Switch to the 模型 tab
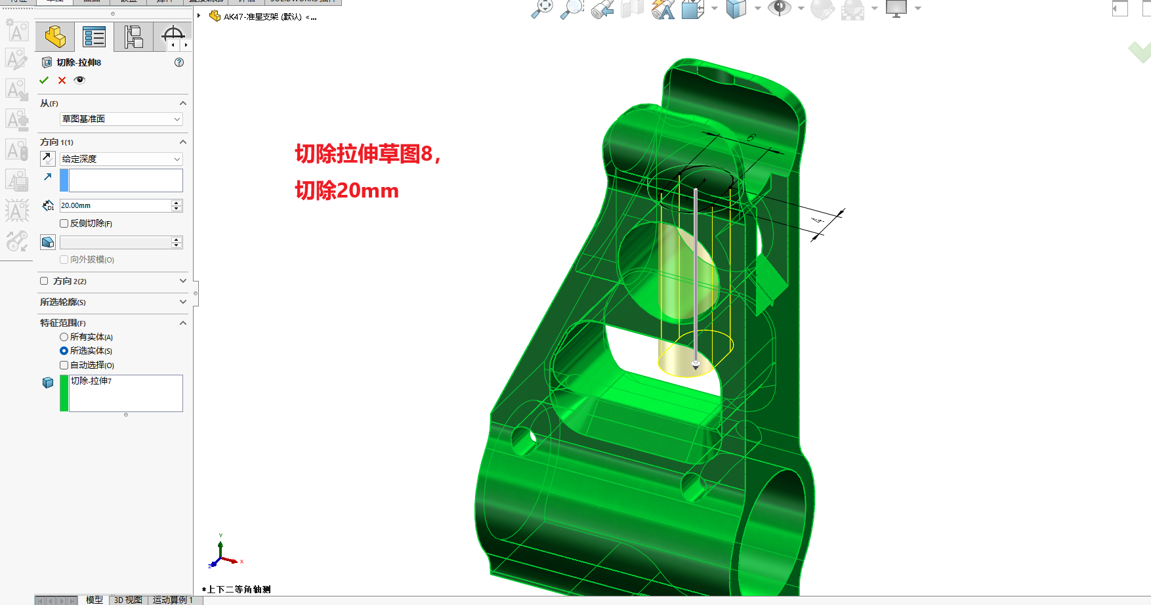Image resolution: width=1151 pixels, height=605 pixels. pos(94,600)
